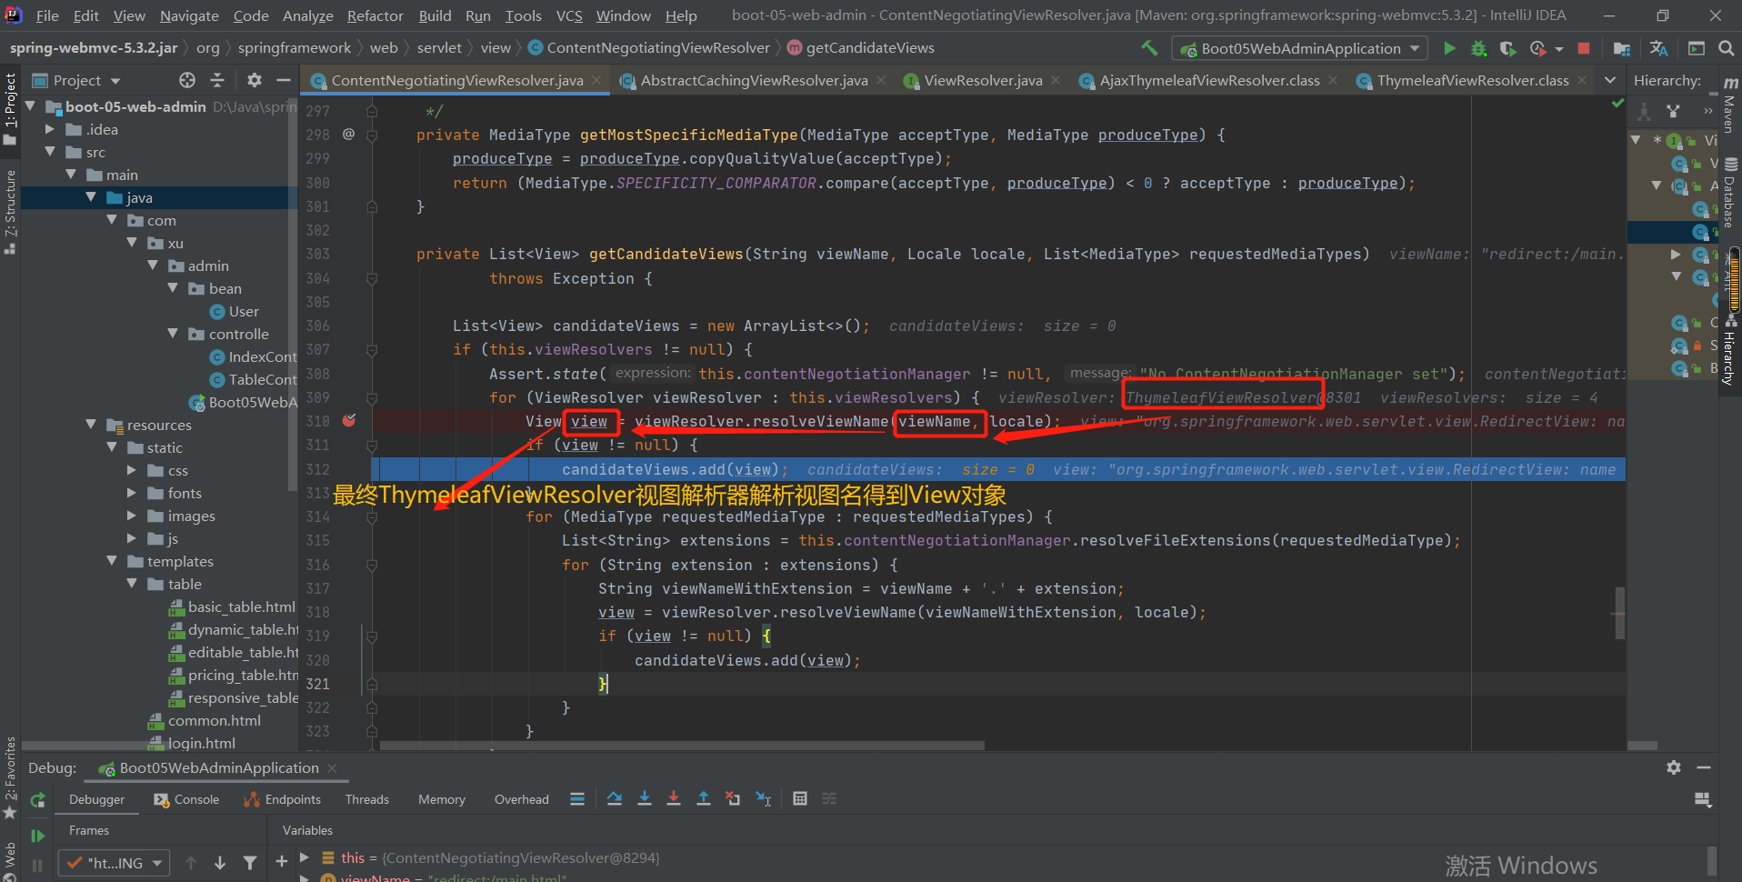The width and height of the screenshot is (1742, 882).
Task: Click Drop Frame in the debugger toolbar
Action: [733, 798]
